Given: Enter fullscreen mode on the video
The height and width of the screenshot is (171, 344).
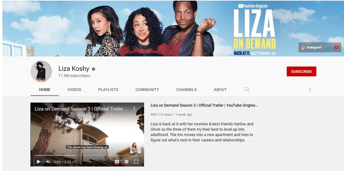Looking at the screenshot, I should 136,162.
